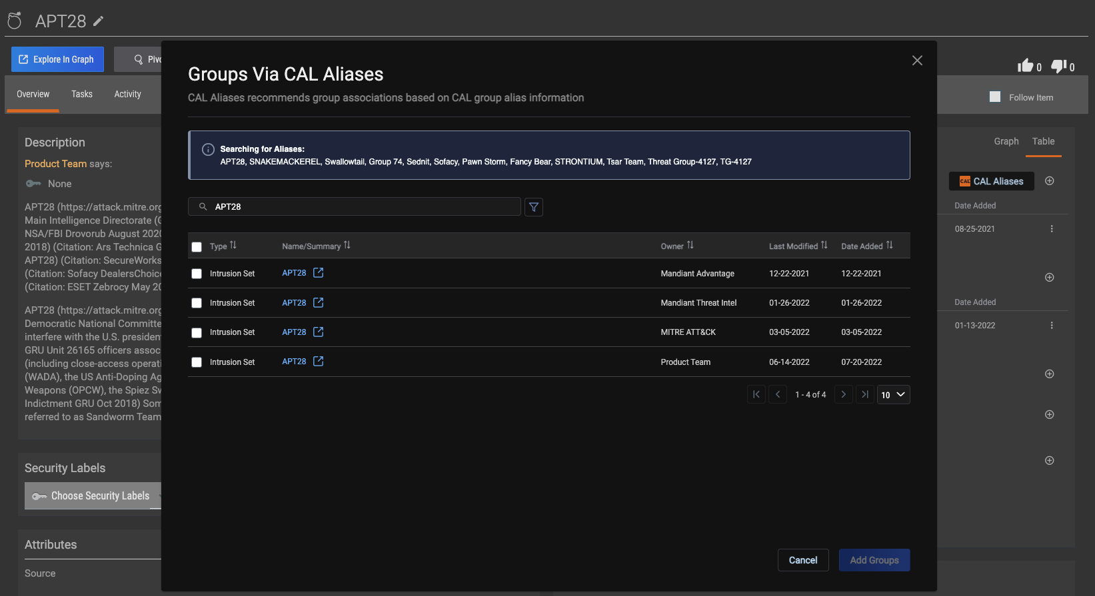Click the filter funnel icon
The image size is (1095, 596).
click(x=534, y=207)
